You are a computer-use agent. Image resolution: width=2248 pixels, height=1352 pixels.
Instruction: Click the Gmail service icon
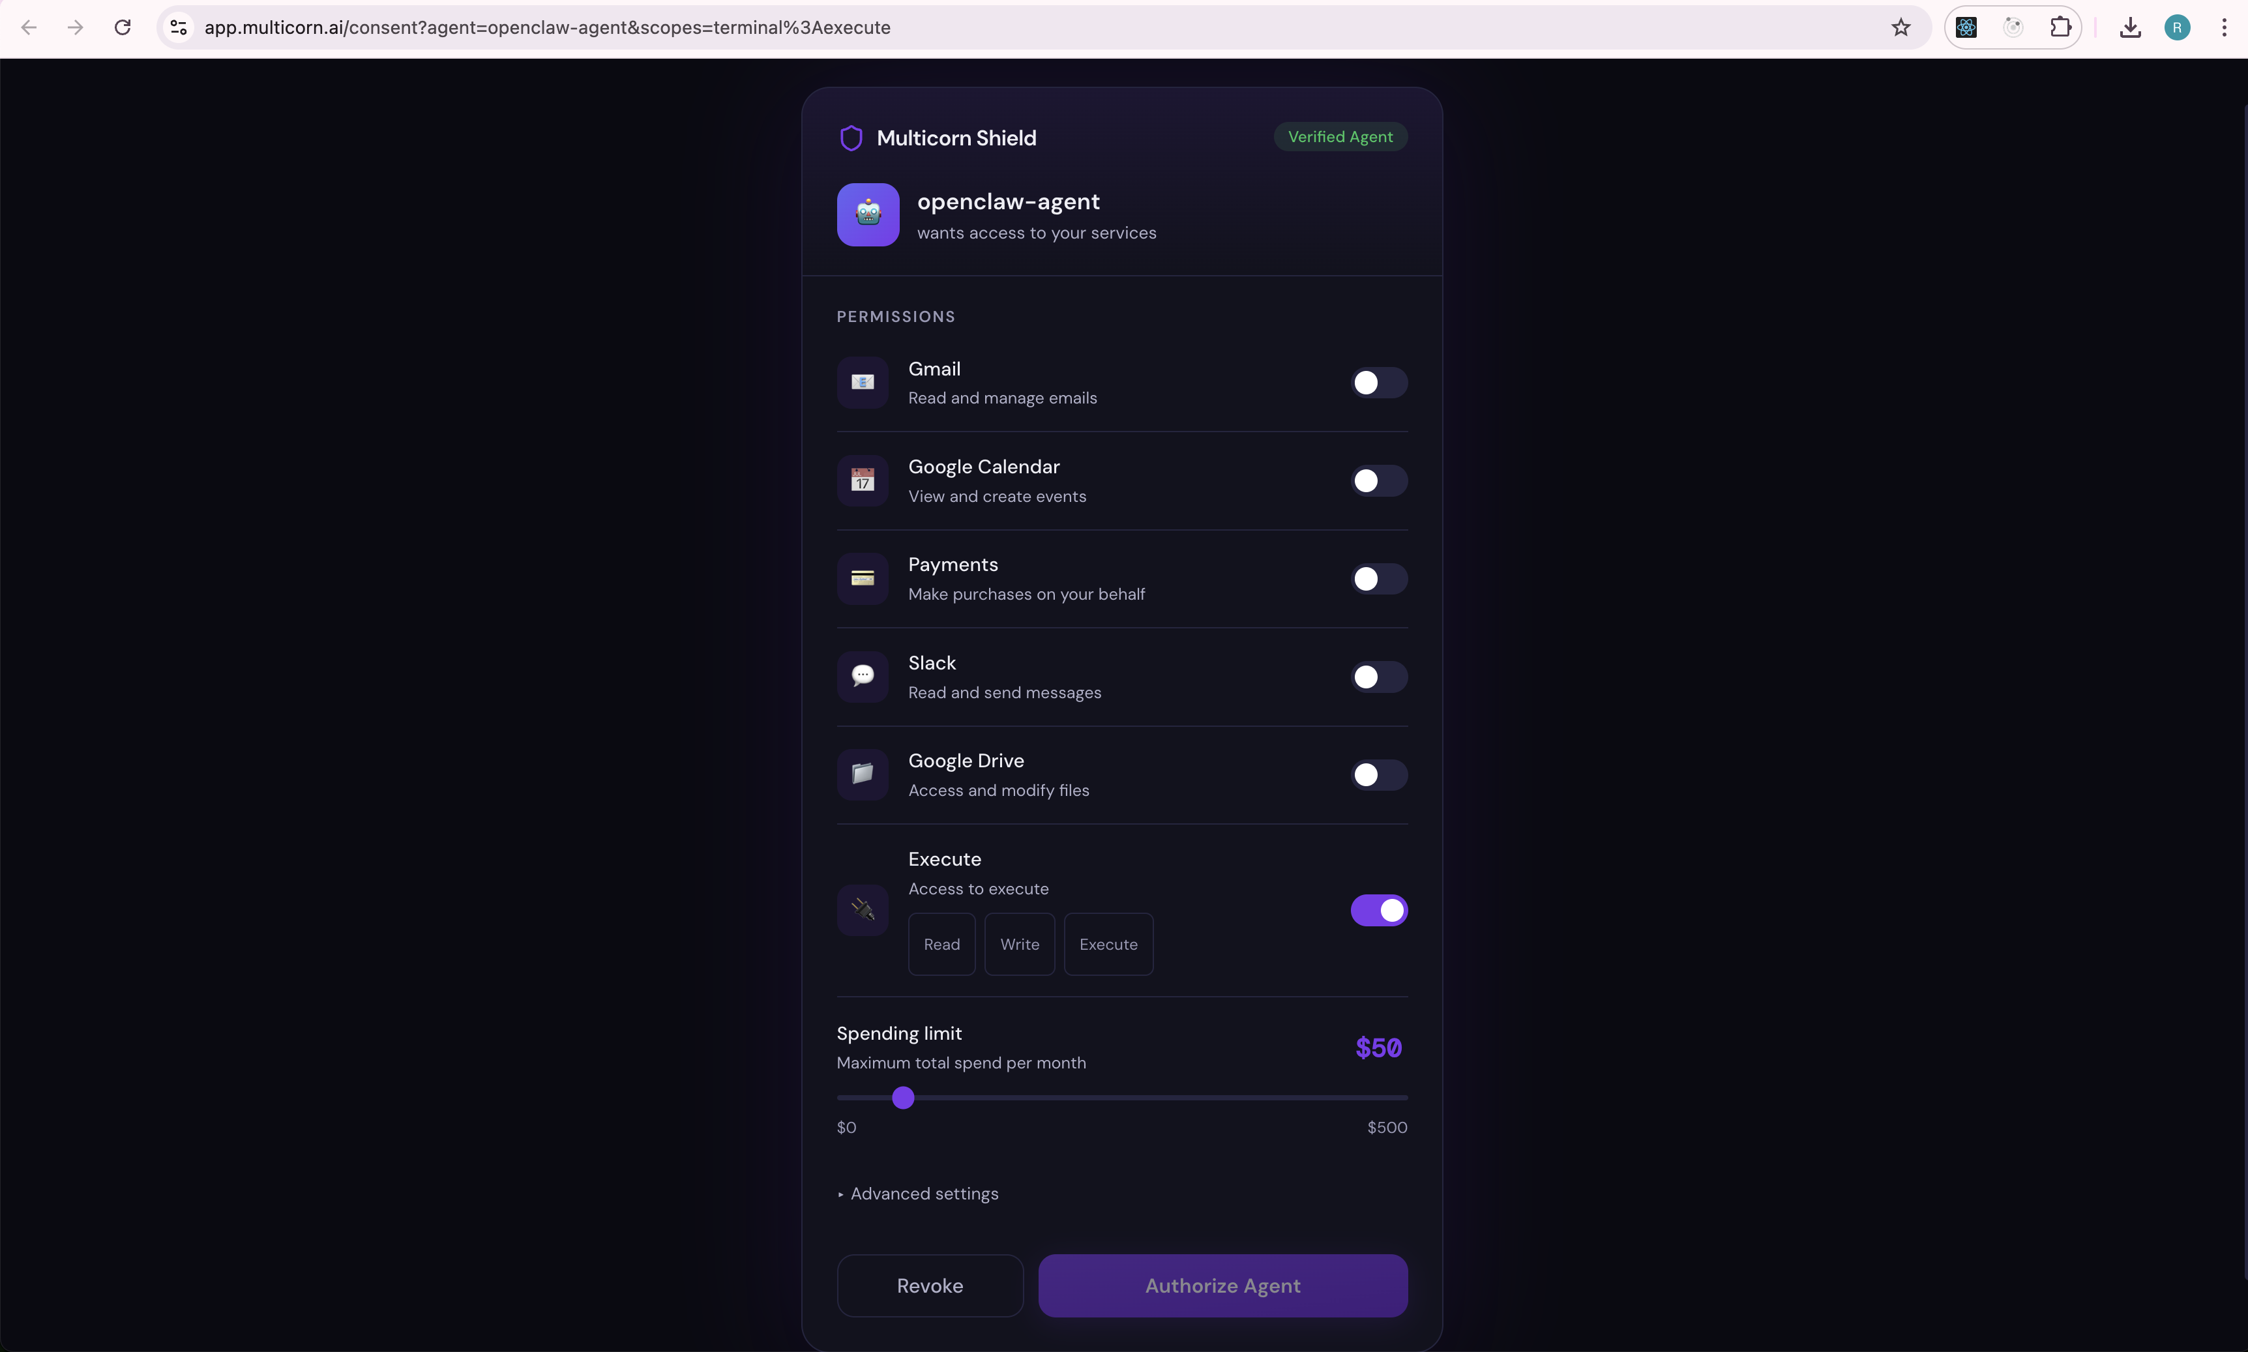[x=862, y=383]
